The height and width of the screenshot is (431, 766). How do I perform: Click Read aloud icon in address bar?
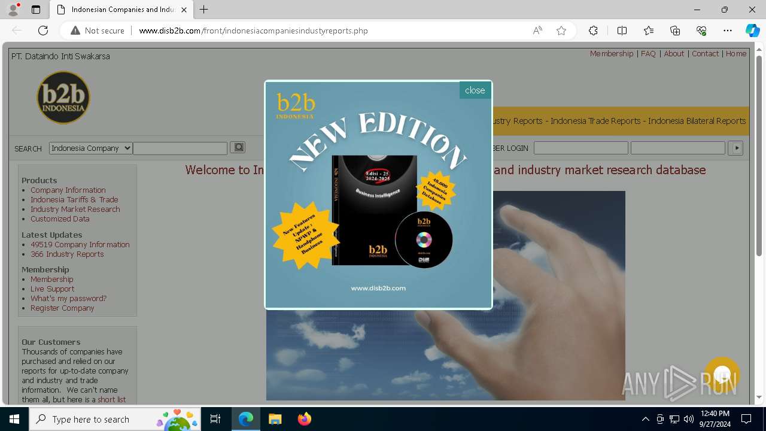pos(537,31)
